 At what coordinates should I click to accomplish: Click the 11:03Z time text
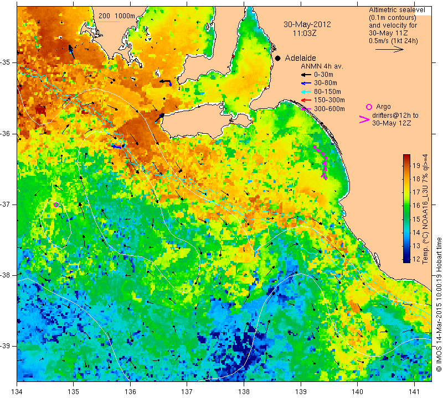305,33
